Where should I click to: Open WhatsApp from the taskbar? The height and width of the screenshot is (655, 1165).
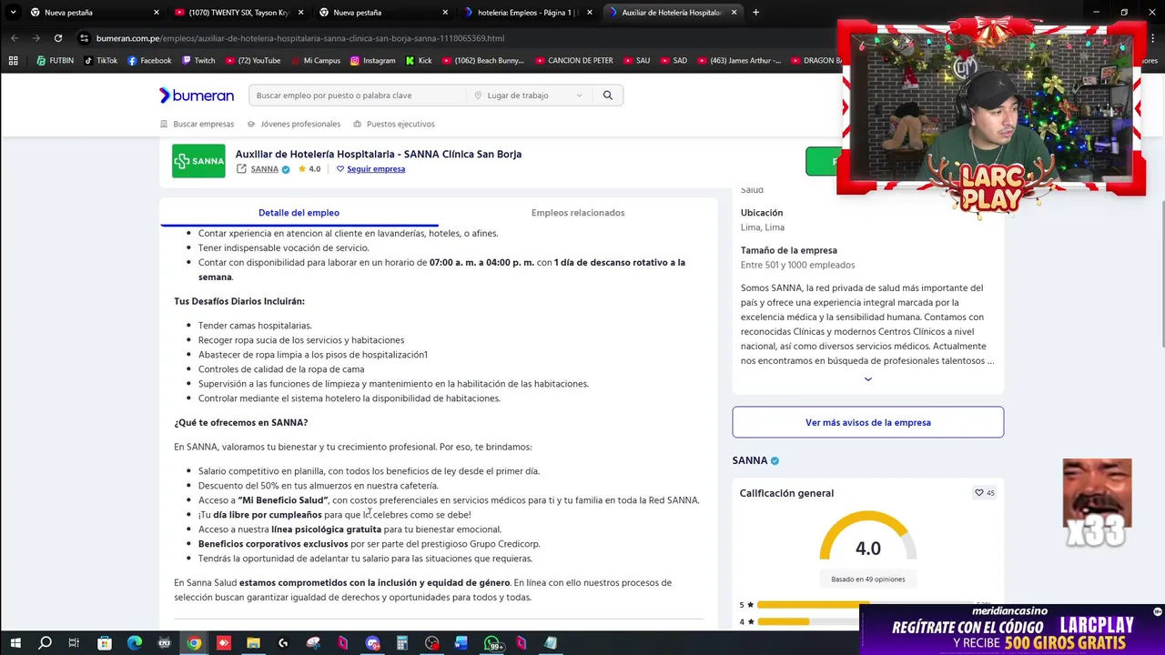tap(492, 643)
